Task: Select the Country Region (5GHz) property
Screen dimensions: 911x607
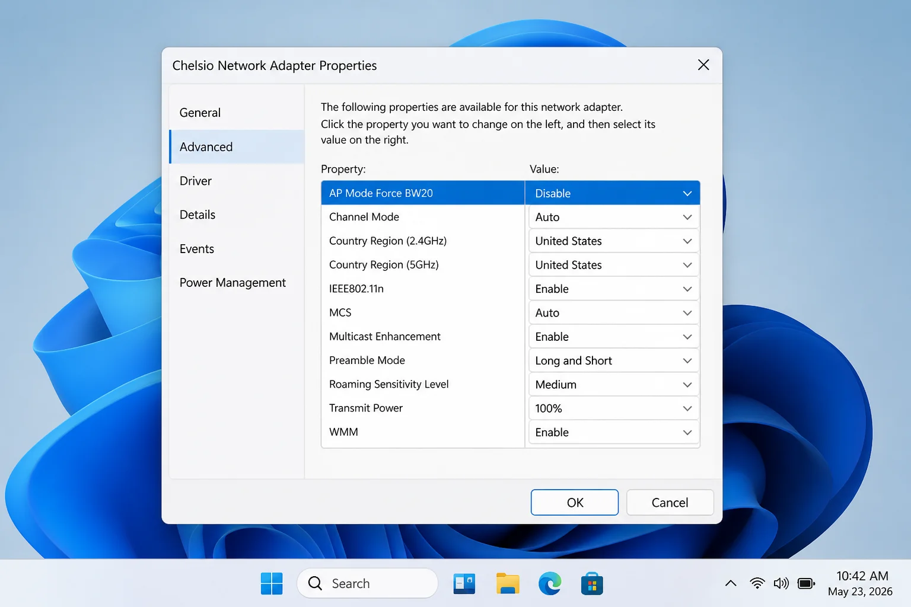Action: pyautogui.click(x=423, y=265)
